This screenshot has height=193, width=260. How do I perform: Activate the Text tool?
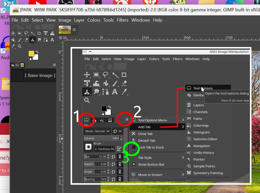(52, 40)
